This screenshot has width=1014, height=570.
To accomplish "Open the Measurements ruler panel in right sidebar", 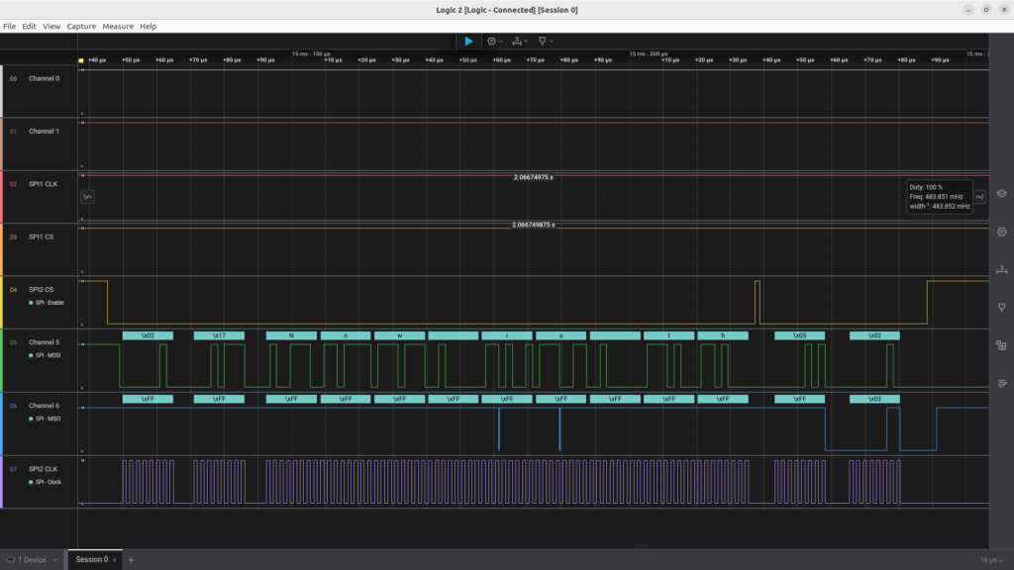I will (1002, 269).
